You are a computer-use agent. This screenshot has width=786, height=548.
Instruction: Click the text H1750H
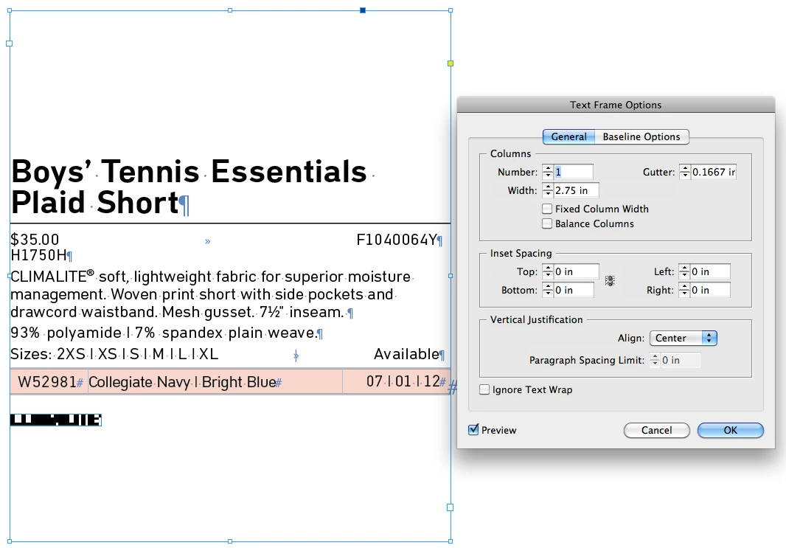(38, 255)
